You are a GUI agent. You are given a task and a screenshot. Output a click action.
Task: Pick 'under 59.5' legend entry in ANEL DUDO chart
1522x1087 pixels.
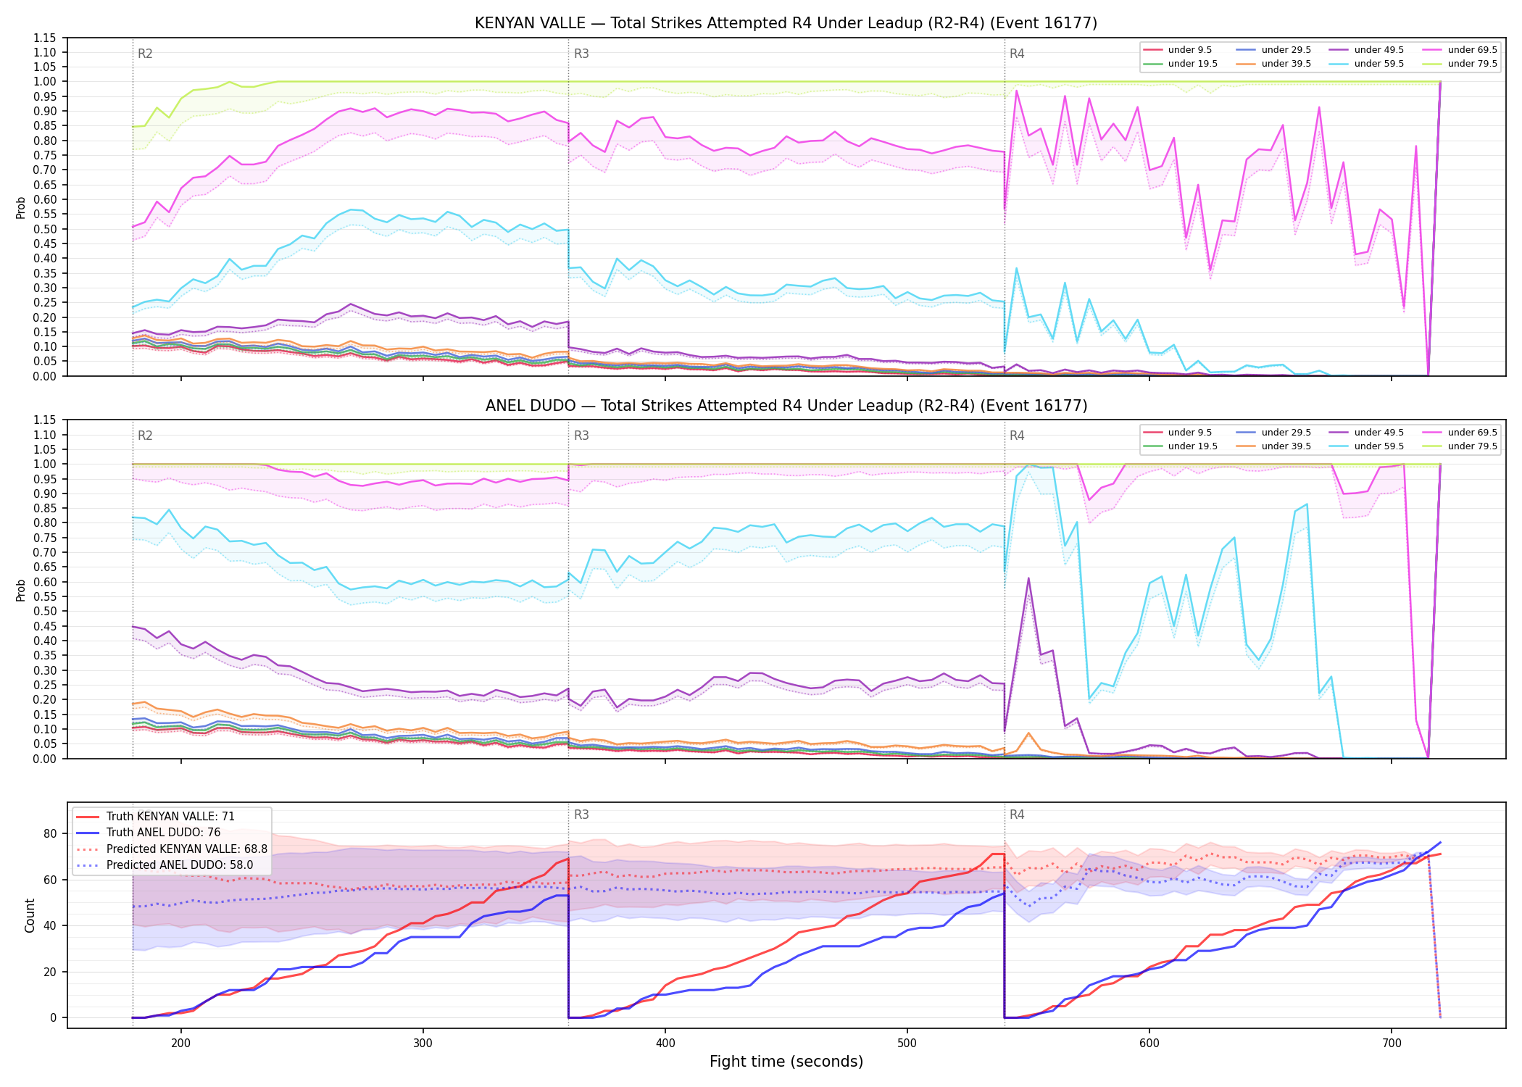(x=1366, y=446)
